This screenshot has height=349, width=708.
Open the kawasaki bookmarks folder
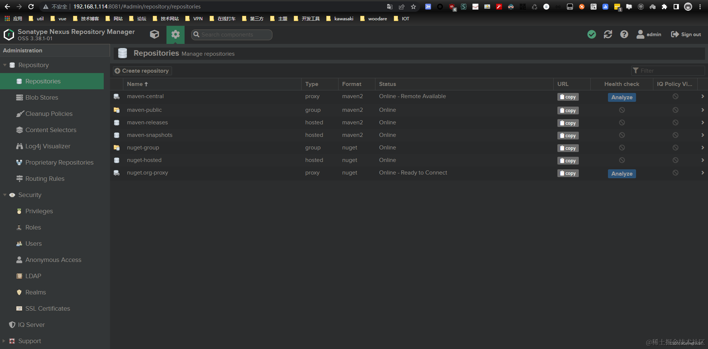340,18
